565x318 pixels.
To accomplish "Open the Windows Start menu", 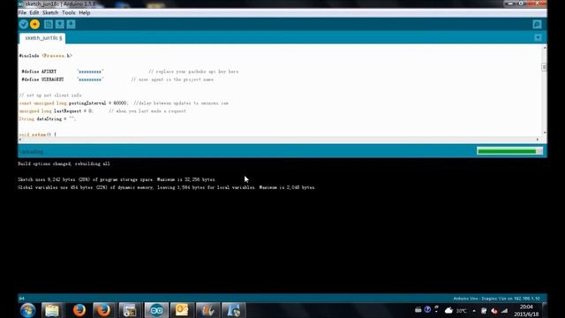I will (x=27, y=310).
